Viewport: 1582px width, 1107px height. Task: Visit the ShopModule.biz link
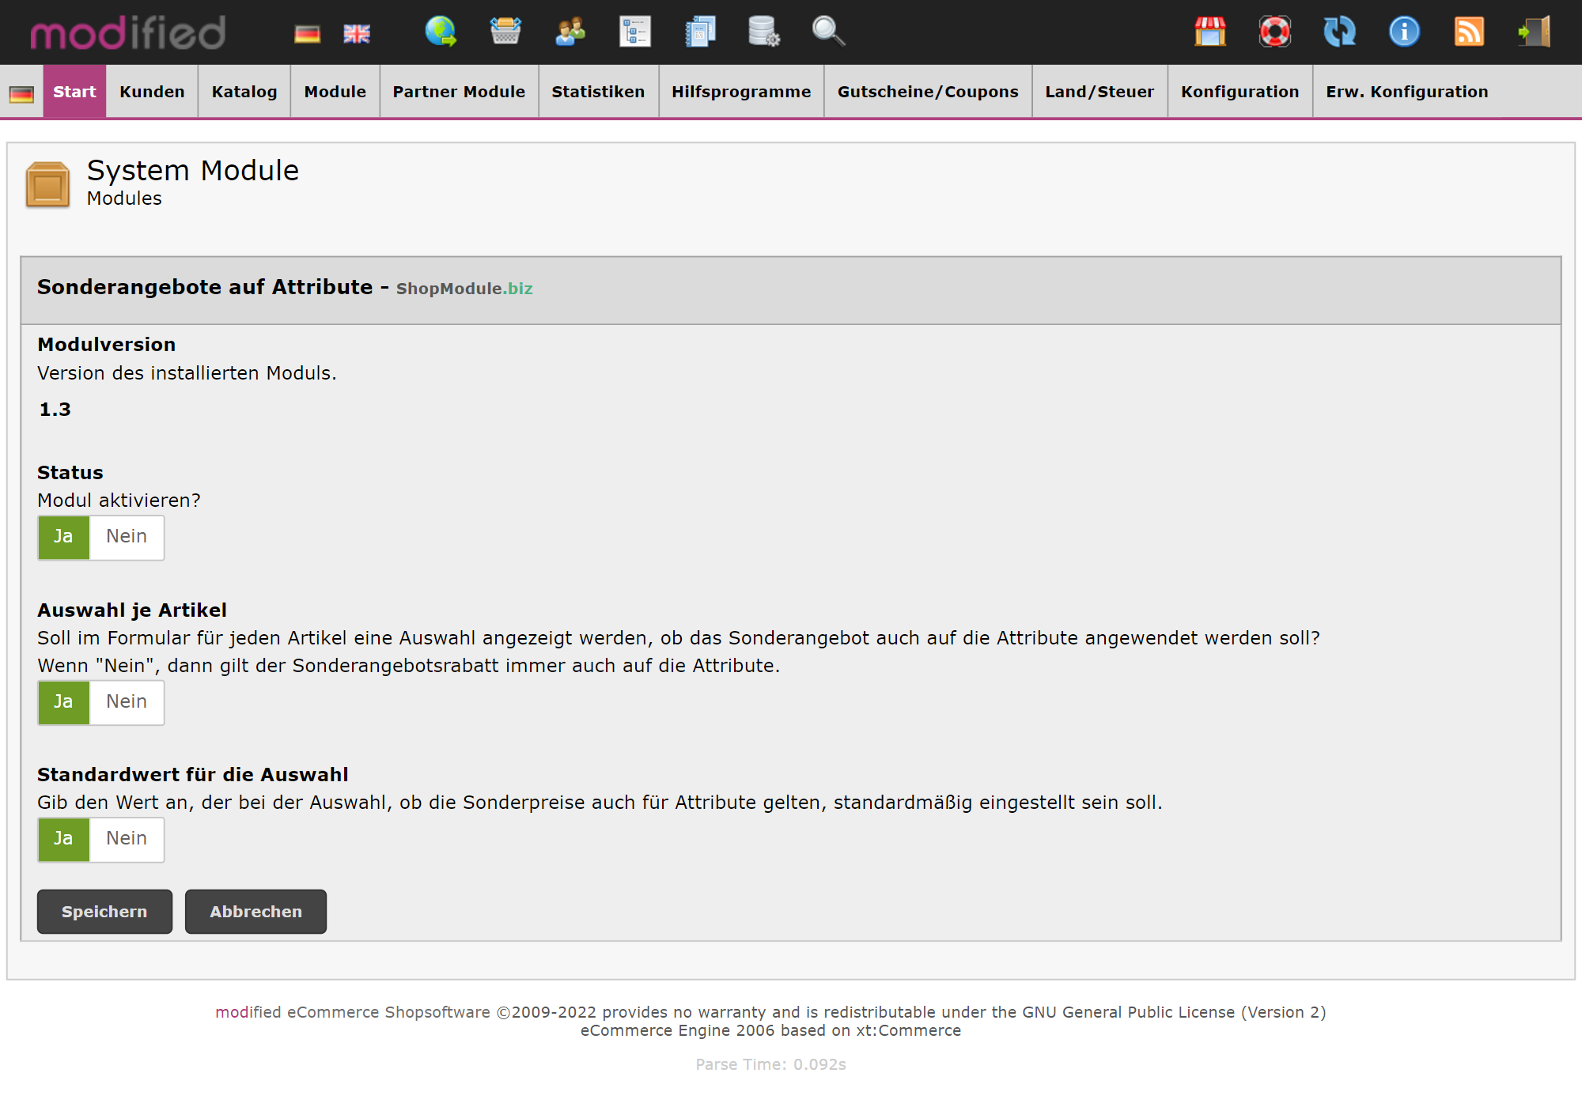[465, 288]
